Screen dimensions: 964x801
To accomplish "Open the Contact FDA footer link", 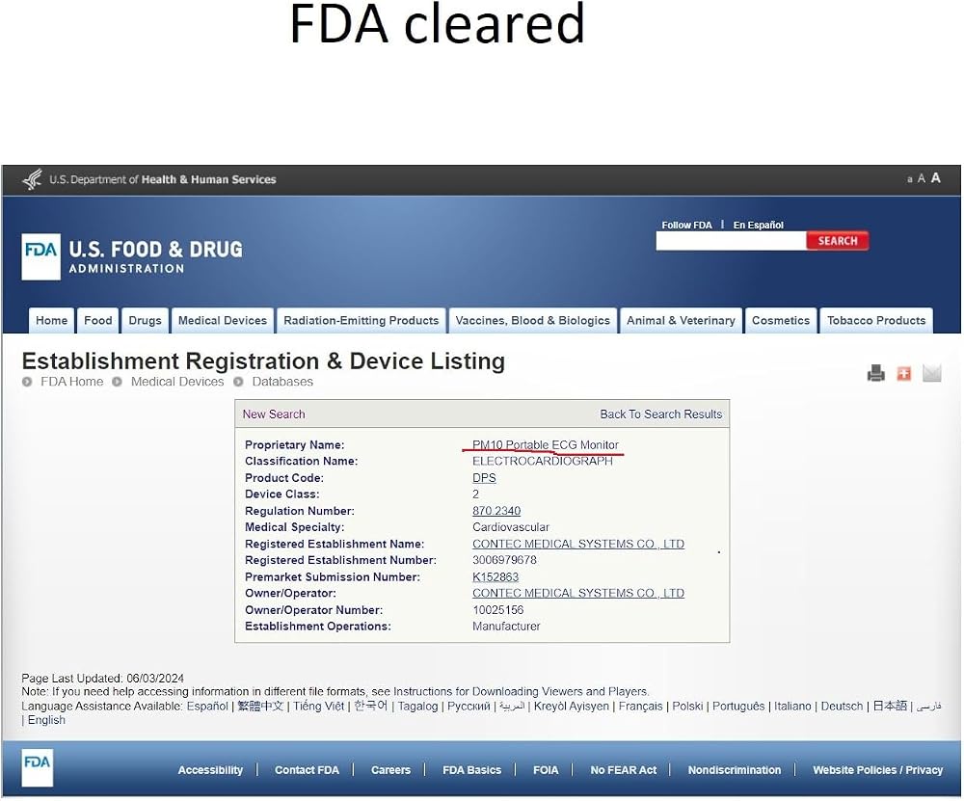I will click(x=307, y=770).
